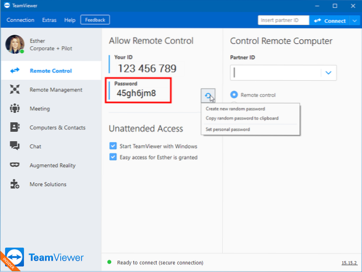Open the Remote Control sidebar icon
The width and height of the screenshot is (362, 272).
tap(15, 70)
